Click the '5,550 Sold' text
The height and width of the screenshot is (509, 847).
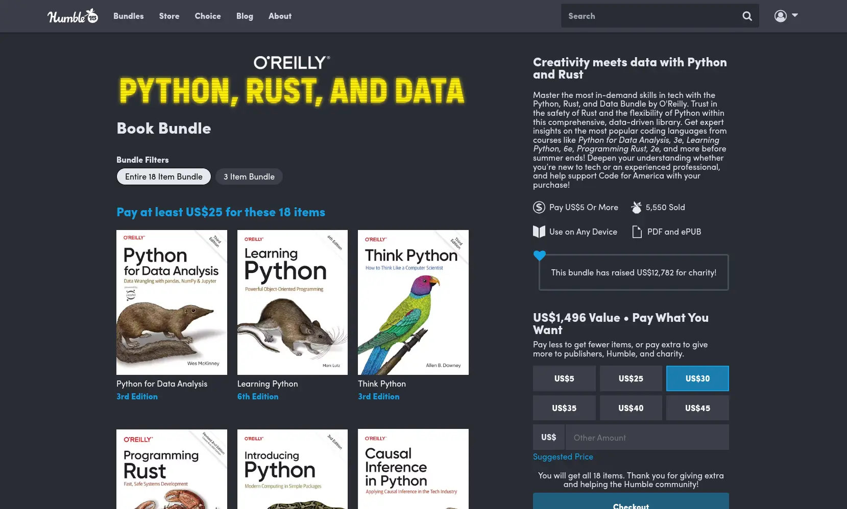(665, 208)
